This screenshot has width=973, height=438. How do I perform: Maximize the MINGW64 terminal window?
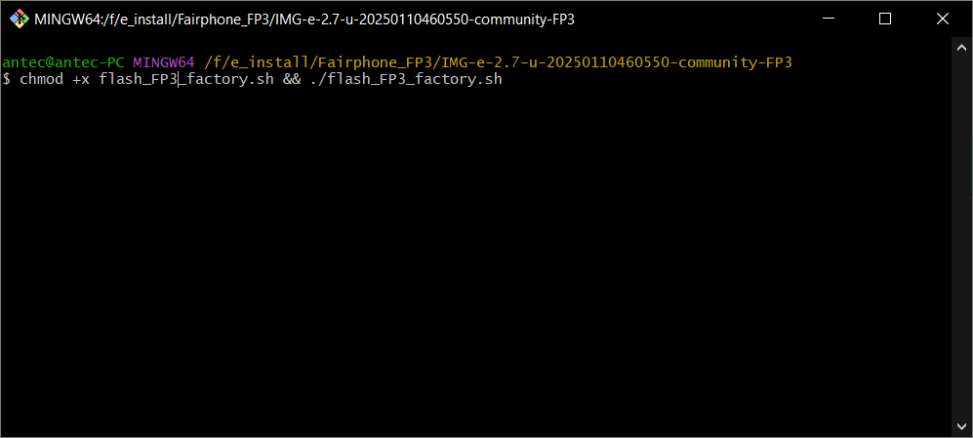point(885,19)
